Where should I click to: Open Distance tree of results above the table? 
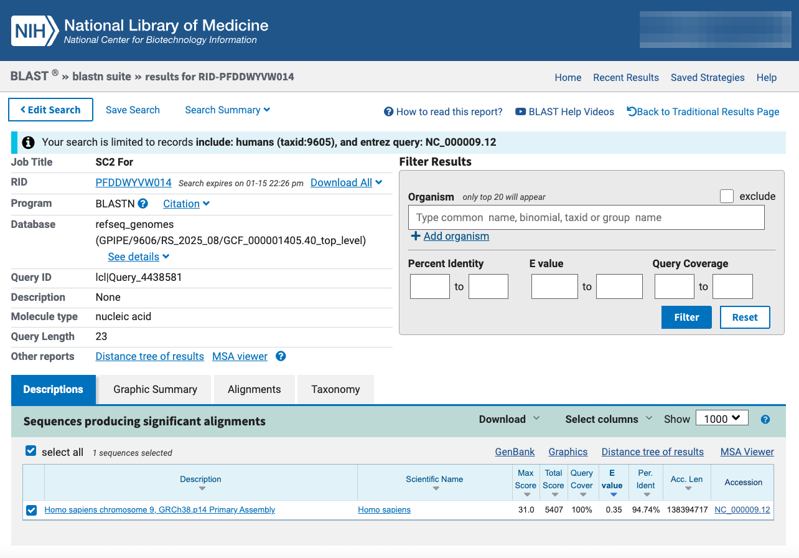(x=653, y=452)
